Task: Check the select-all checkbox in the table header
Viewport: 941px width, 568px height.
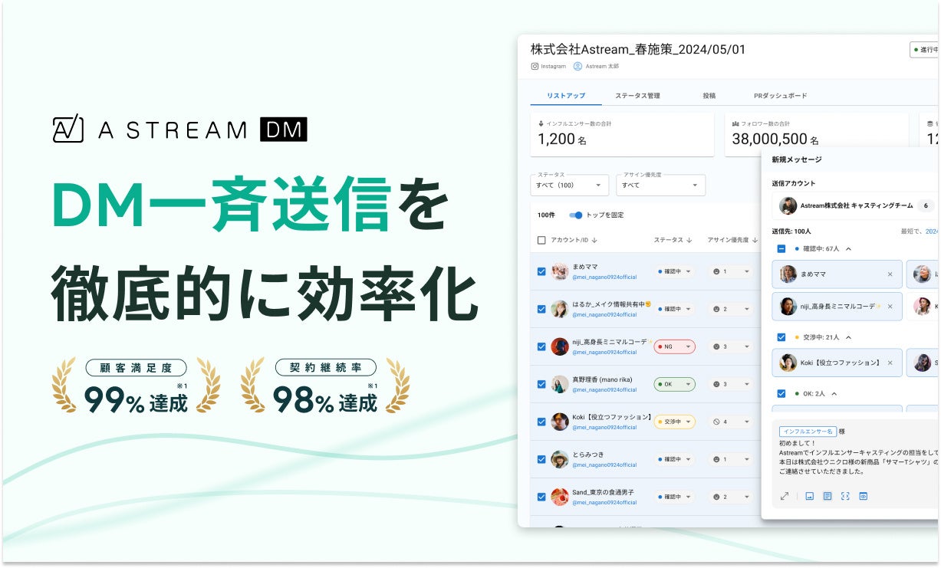Action: tap(541, 241)
